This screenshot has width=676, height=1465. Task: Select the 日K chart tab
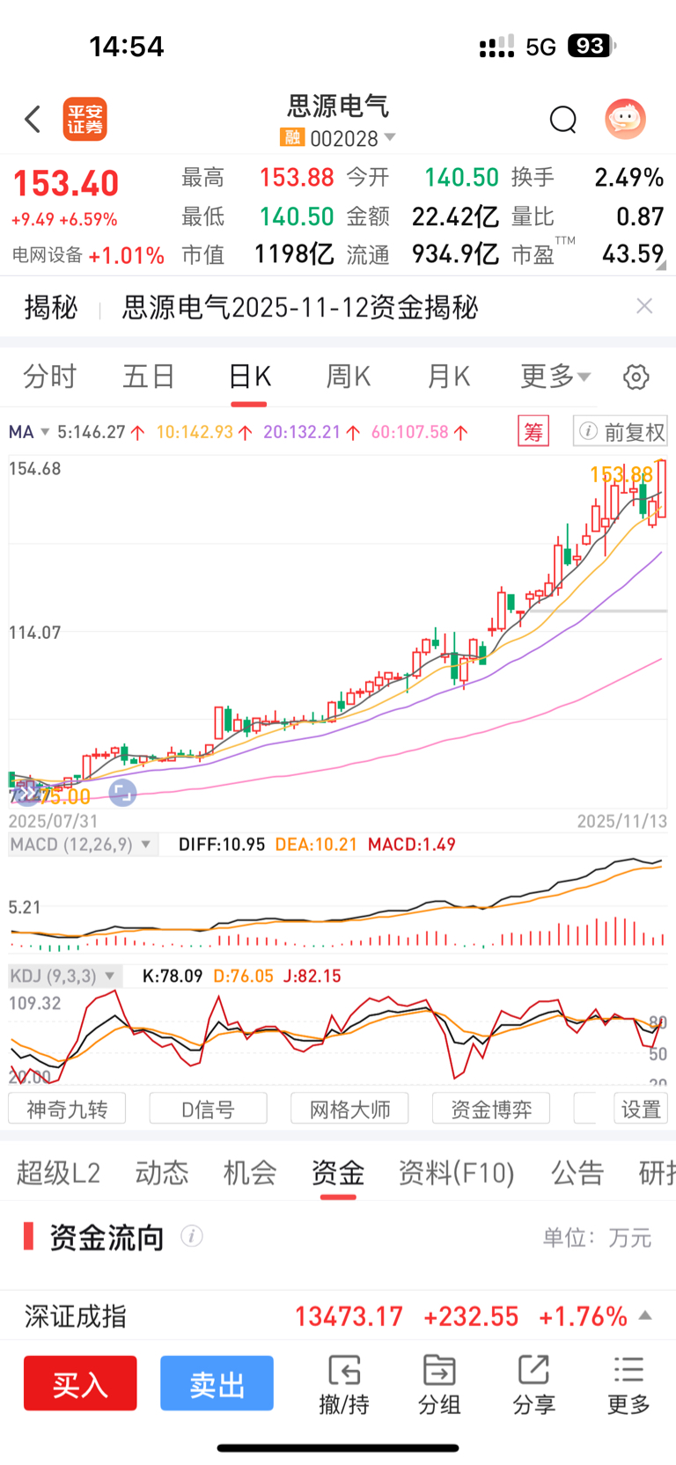click(x=249, y=377)
